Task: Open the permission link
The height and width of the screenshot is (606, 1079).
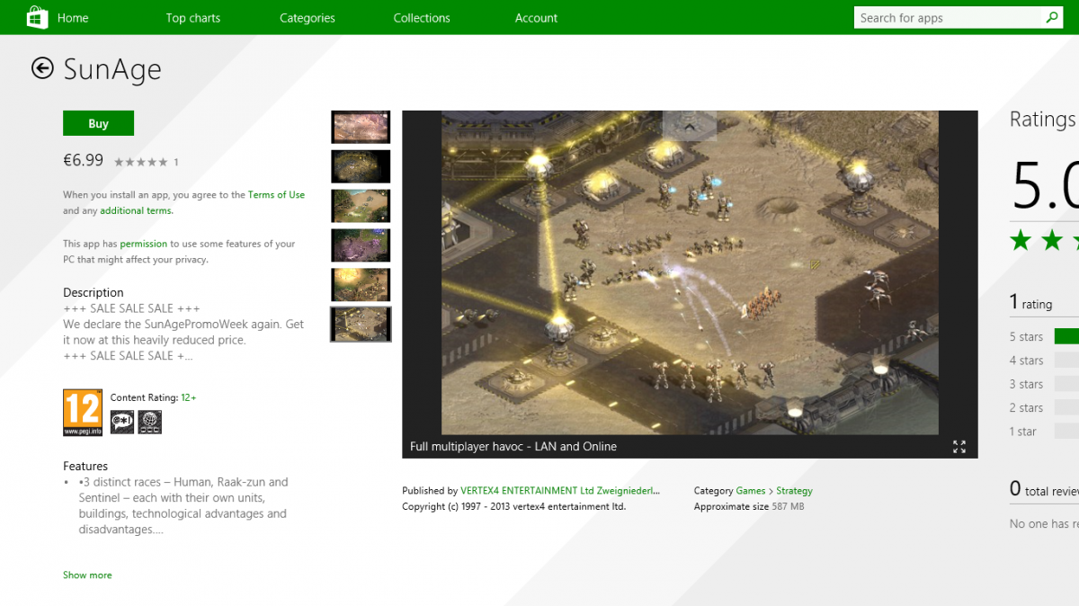Action: coord(143,244)
